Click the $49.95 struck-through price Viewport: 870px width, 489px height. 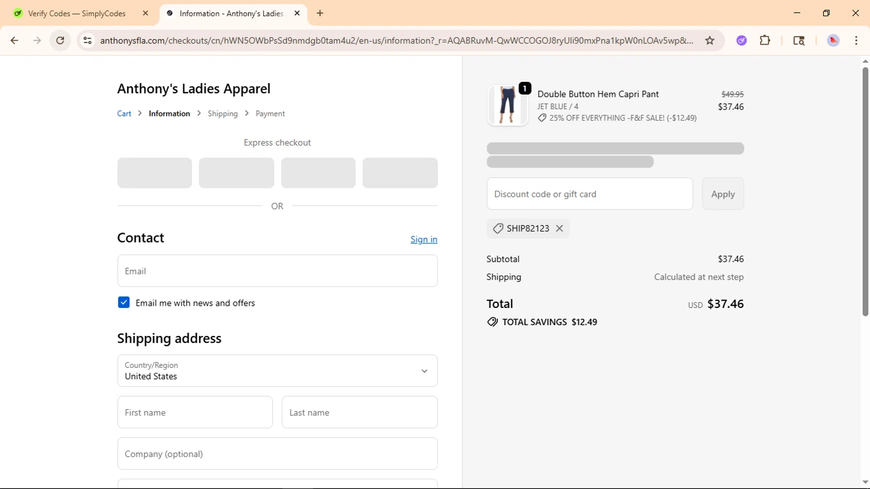pos(733,94)
